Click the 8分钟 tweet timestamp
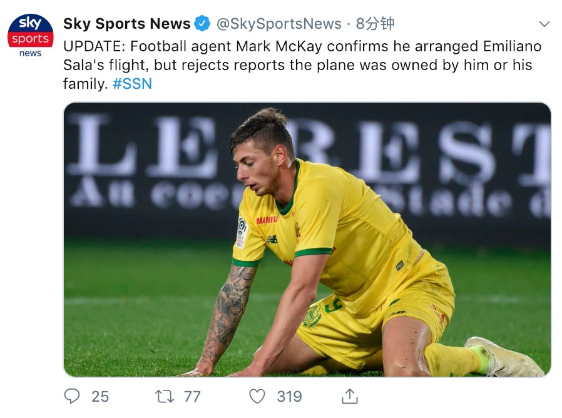The image size is (562, 418). point(375,24)
